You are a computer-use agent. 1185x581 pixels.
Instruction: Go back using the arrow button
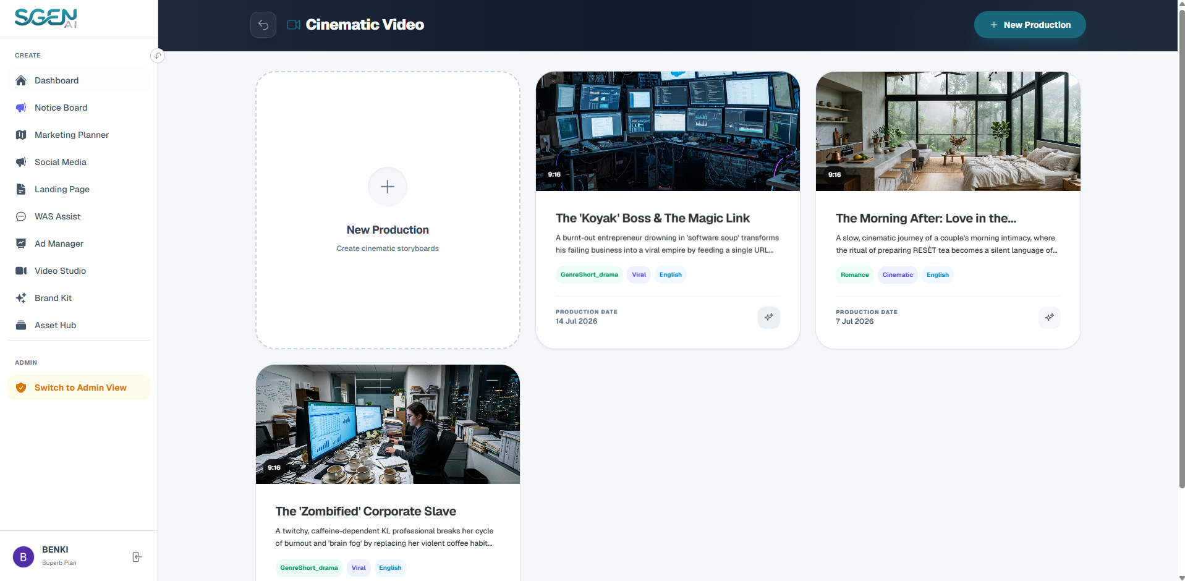tap(263, 25)
